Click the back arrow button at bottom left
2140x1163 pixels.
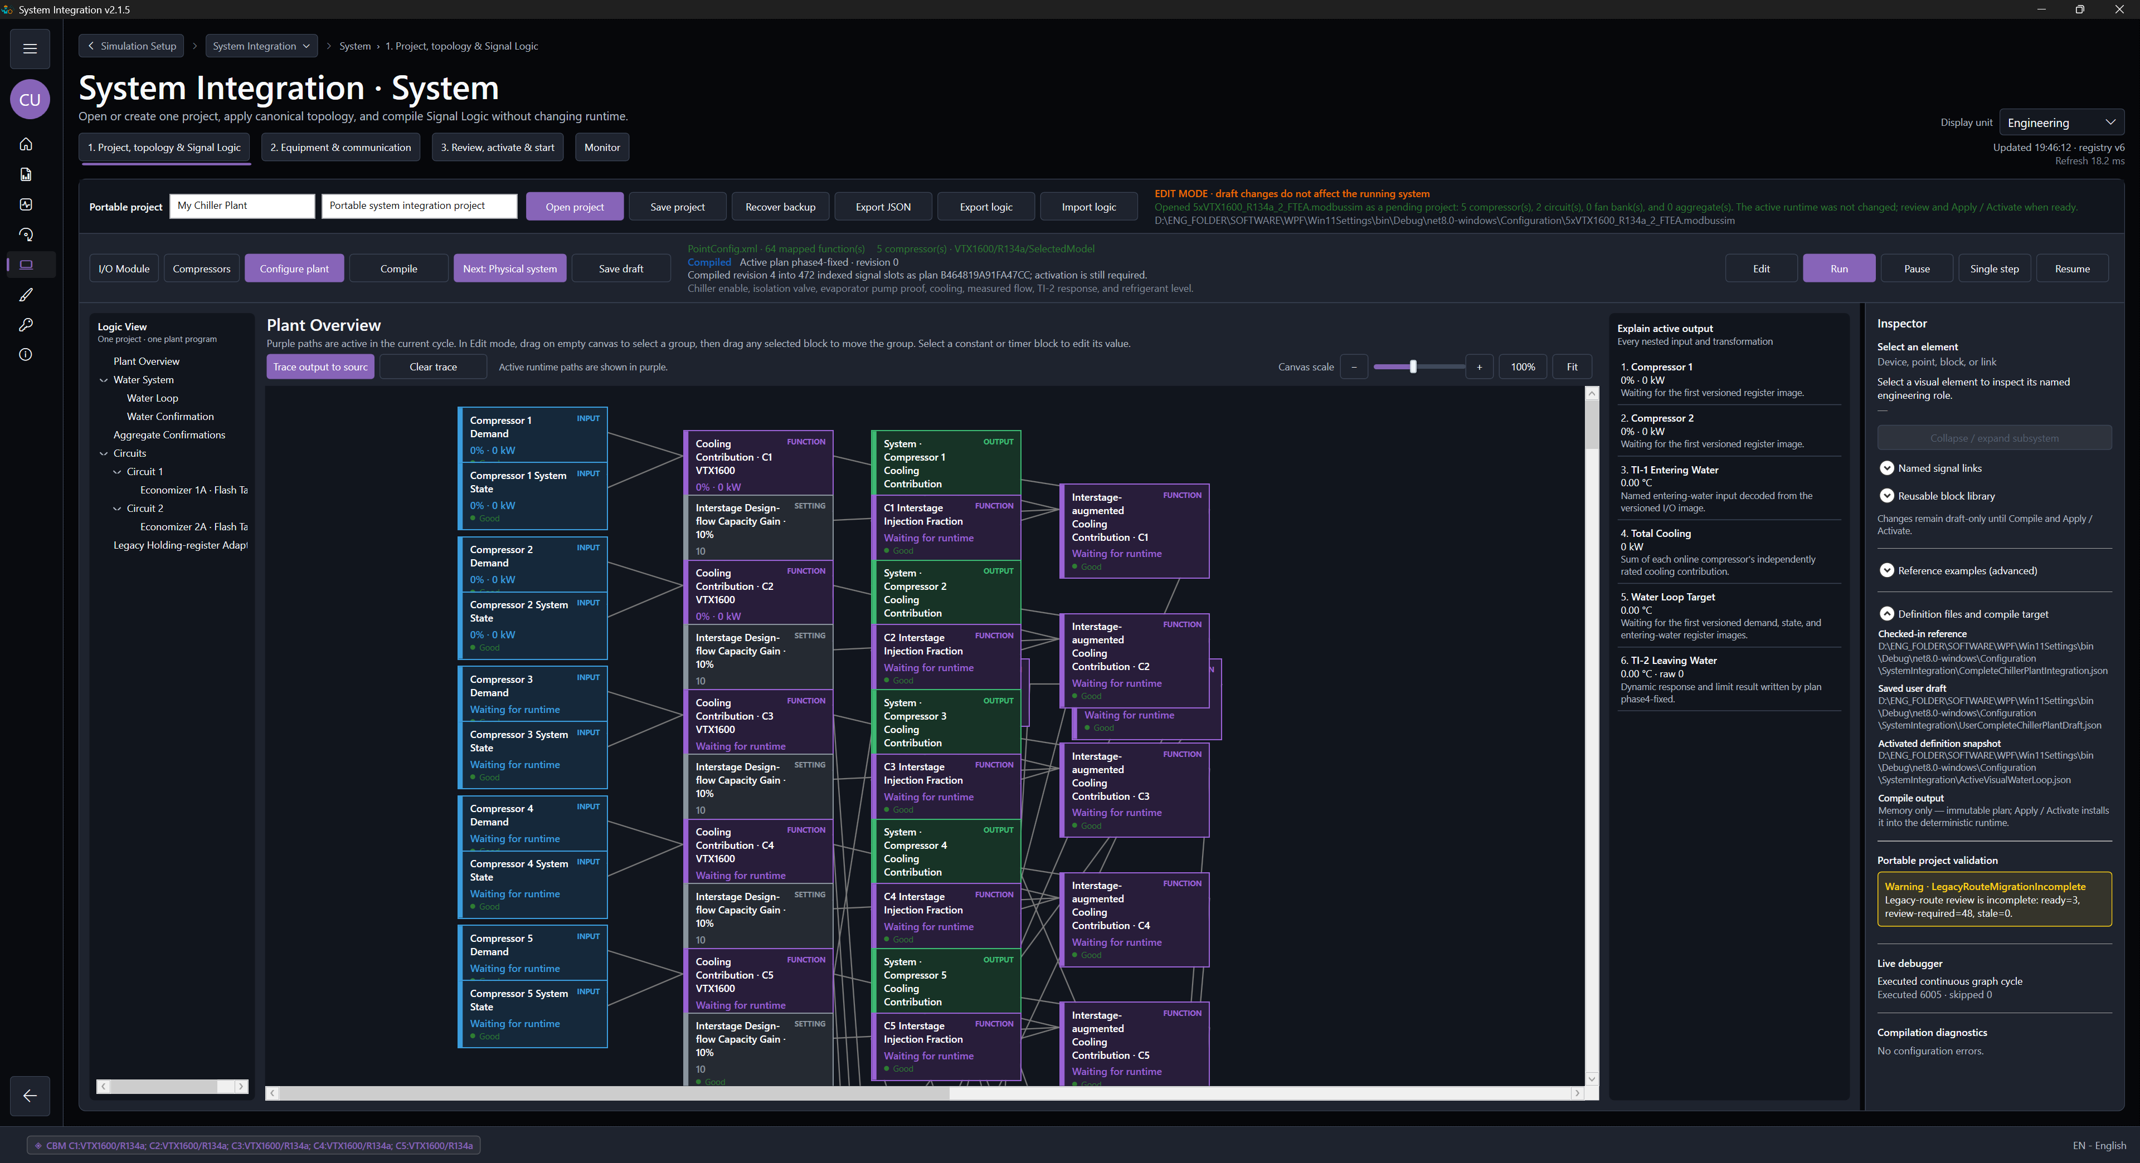point(30,1096)
